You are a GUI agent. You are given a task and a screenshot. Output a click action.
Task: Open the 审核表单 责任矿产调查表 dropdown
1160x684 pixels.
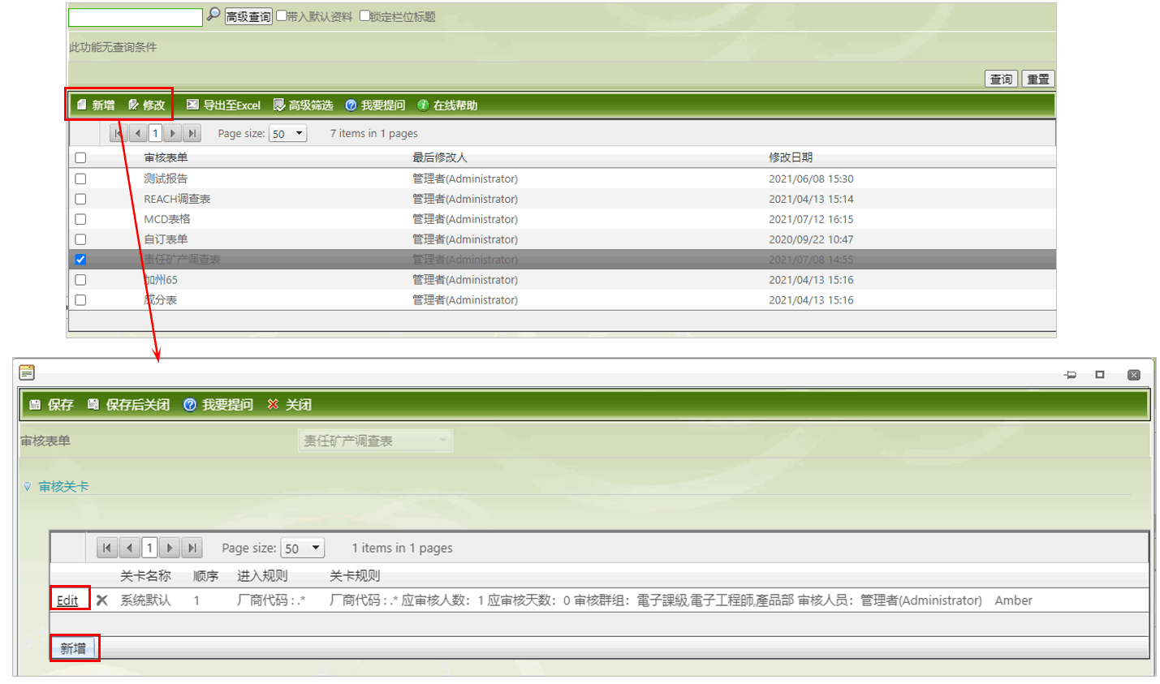375,441
